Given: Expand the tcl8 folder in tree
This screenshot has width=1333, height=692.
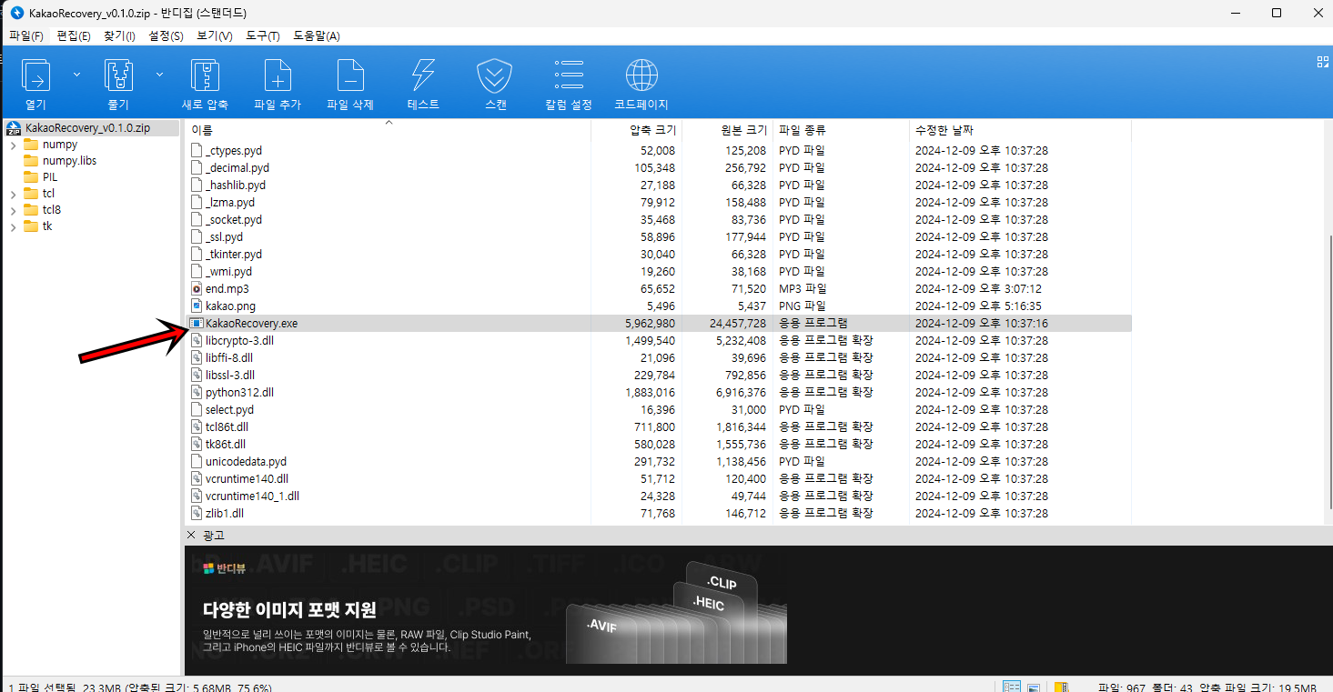Looking at the screenshot, I should pos(13,211).
